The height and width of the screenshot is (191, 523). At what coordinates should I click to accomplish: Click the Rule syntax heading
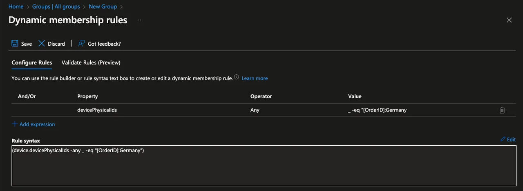pos(26,141)
